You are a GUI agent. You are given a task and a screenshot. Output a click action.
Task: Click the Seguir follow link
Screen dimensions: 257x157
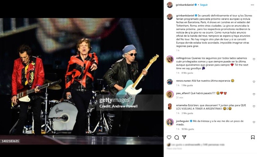pos(204,5)
